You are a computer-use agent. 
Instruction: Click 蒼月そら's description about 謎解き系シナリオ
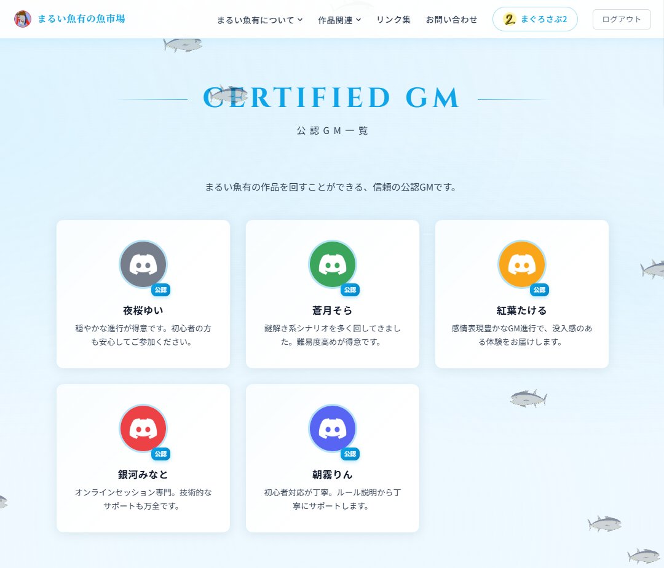(333, 335)
